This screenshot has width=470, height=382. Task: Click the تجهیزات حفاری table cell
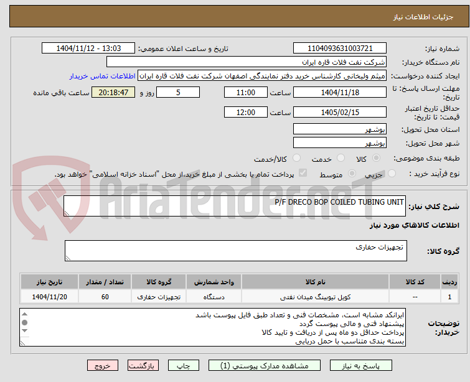pyautogui.click(x=159, y=297)
